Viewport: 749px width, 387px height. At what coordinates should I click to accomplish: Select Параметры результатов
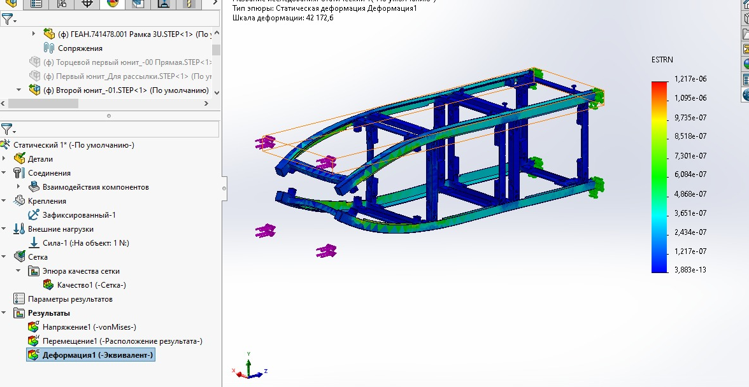(70, 299)
